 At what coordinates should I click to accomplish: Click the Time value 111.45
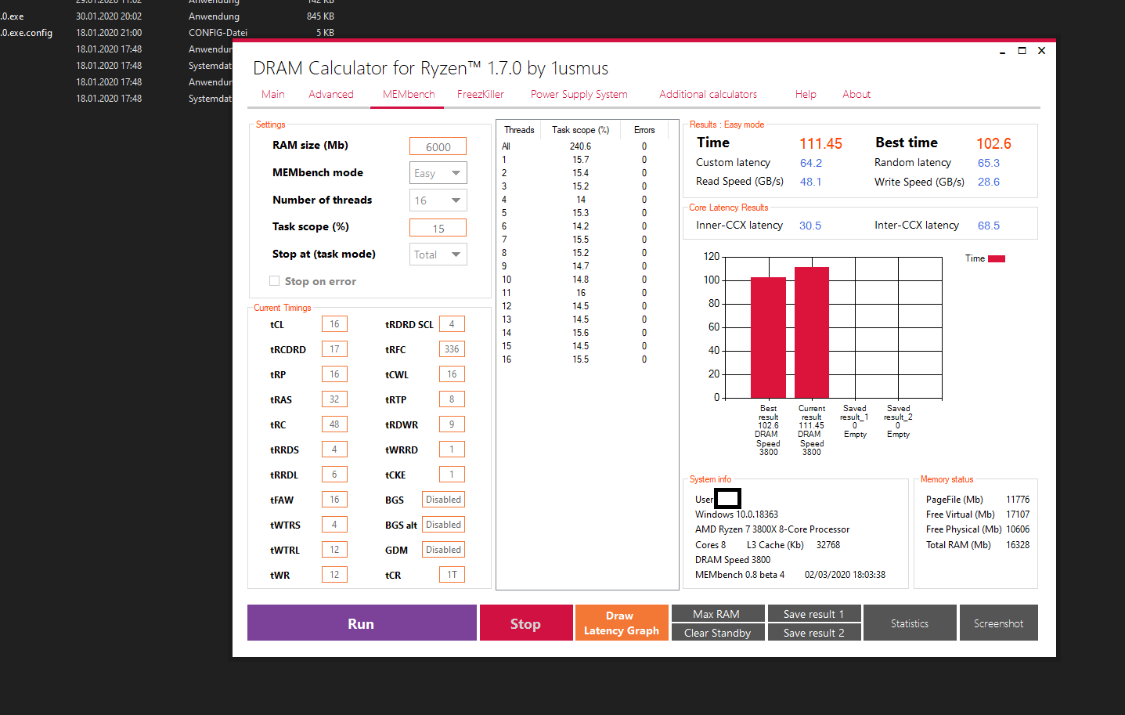pos(820,143)
